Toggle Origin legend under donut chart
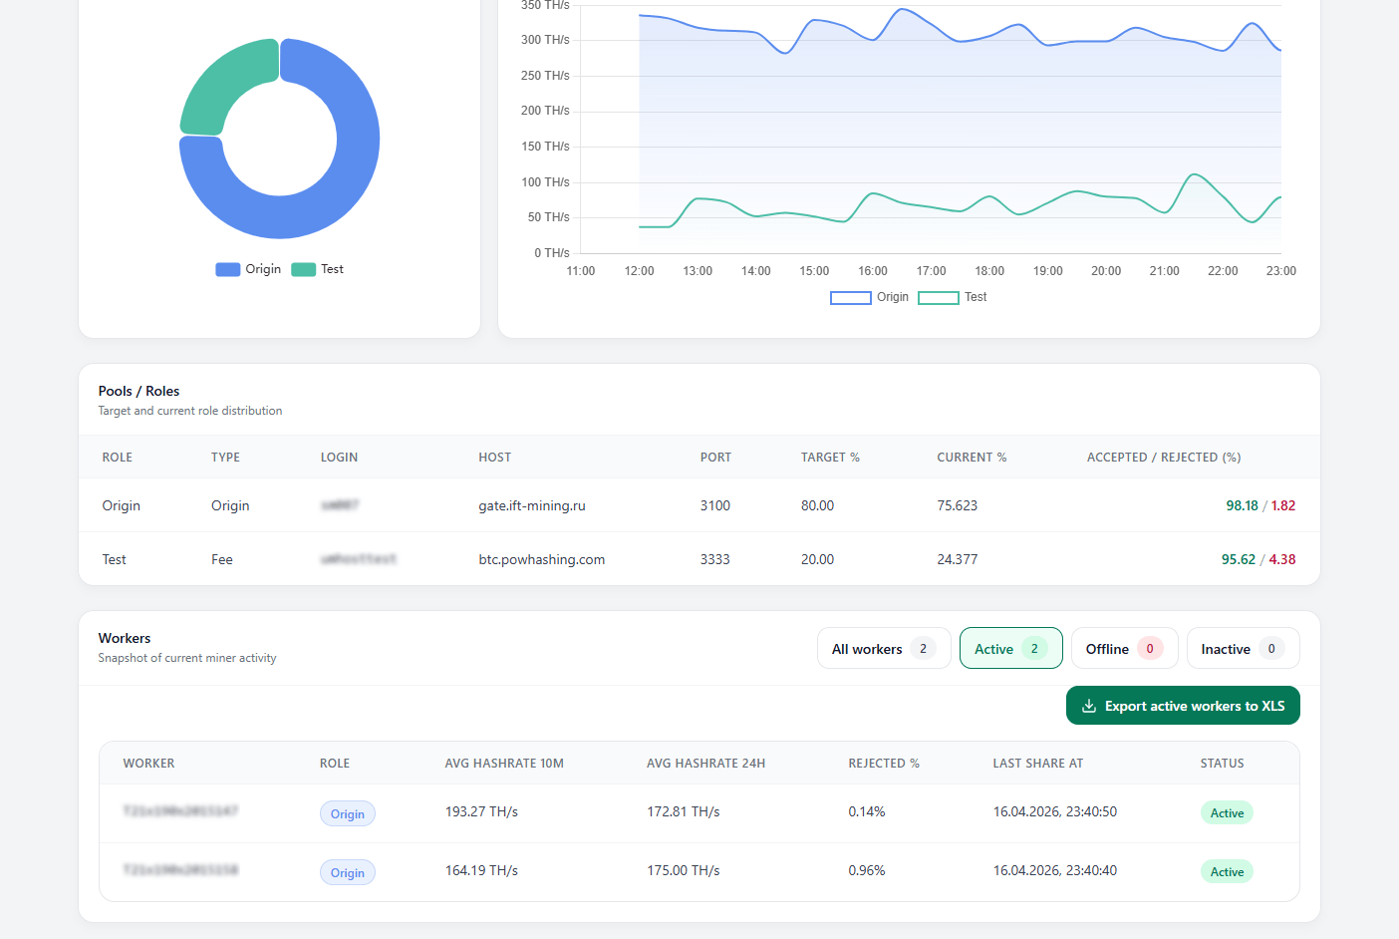This screenshot has height=939, width=1399. point(248,269)
